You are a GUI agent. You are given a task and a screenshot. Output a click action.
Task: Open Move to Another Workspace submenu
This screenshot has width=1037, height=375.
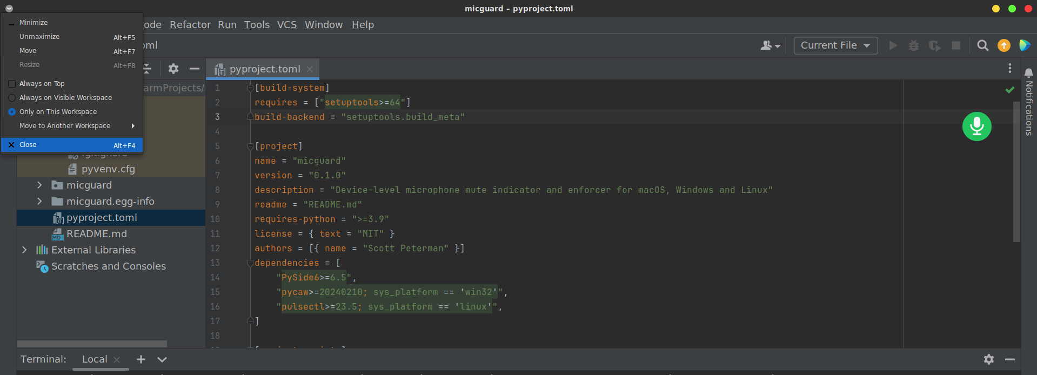coord(72,126)
